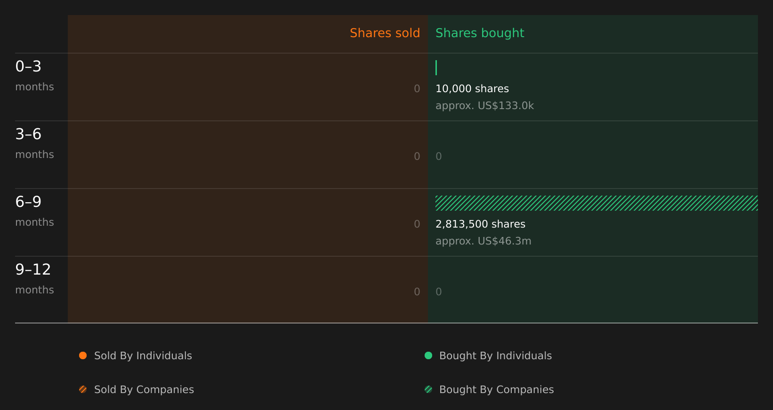Click the 6–9 months row label

pyautogui.click(x=34, y=211)
